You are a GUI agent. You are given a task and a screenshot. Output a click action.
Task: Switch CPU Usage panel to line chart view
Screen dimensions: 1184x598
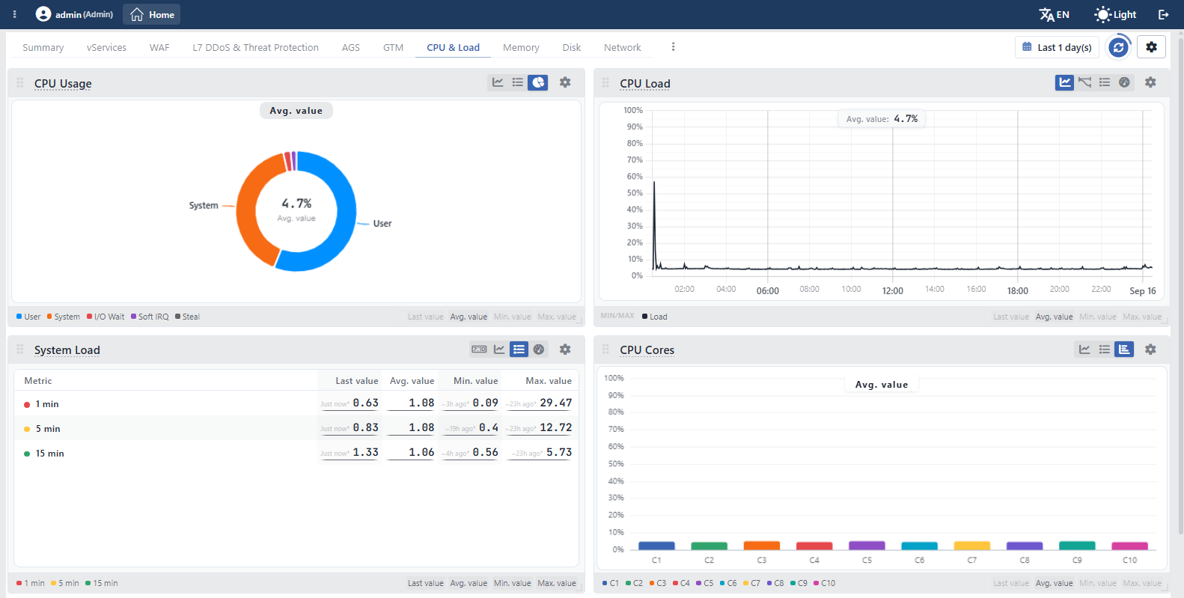click(498, 82)
